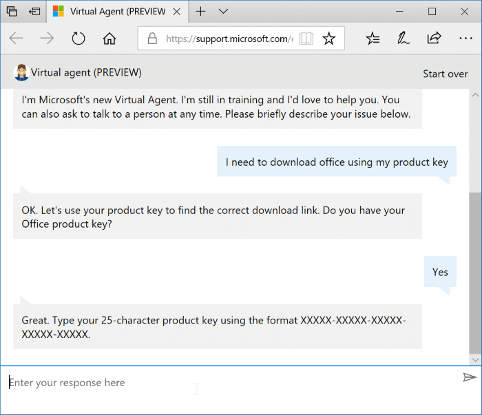Click 'I need to download office' message
This screenshot has height=415, width=482.
[337, 162]
